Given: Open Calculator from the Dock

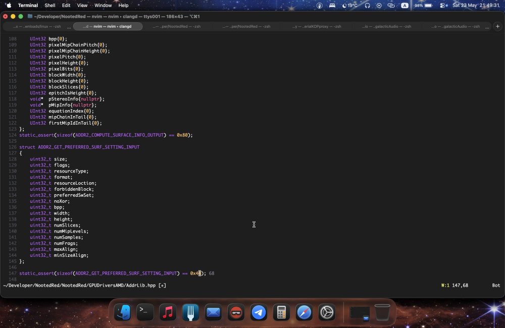Looking at the screenshot, I should pos(281,312).
